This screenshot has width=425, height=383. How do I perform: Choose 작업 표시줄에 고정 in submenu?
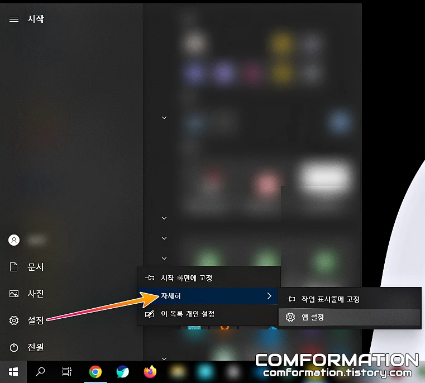tap(350, 299)
